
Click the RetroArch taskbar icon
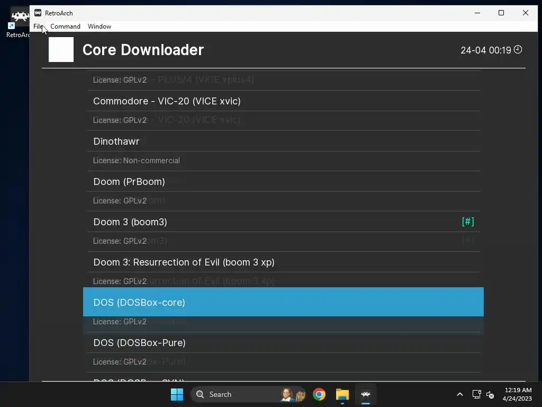pyautogui.click(x=365, y=394)
